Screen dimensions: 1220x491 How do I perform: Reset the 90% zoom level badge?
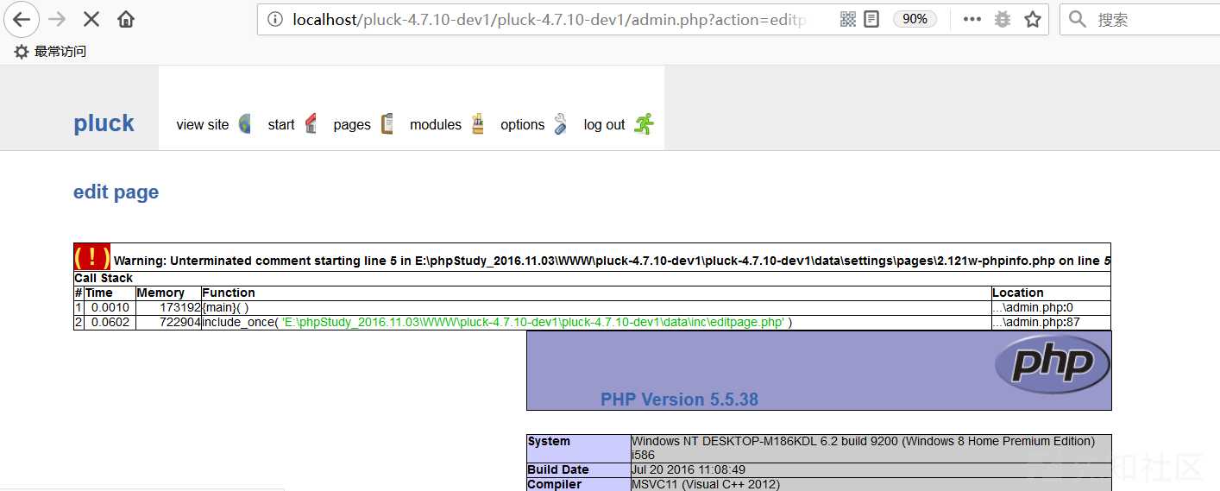click(x=915, y=19)
